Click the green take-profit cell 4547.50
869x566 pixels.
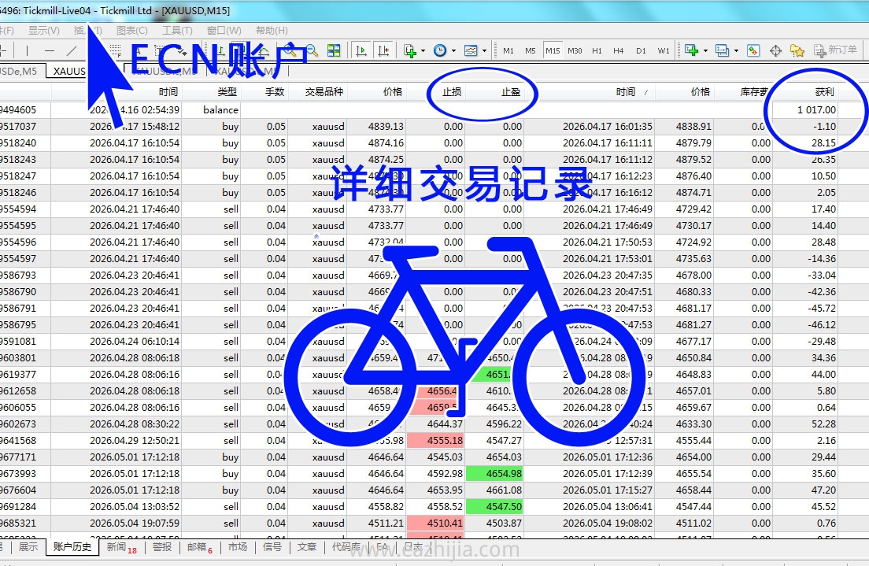494,507
